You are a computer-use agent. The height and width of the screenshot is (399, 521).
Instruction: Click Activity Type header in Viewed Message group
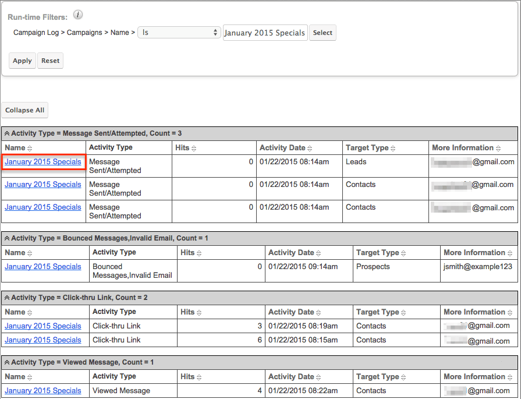(114, 376)
